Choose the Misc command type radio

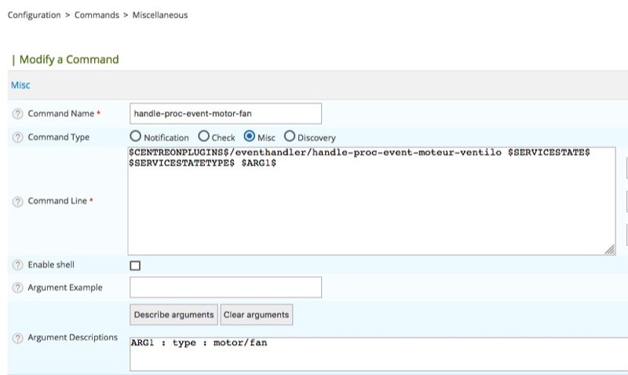pos(250,137)
